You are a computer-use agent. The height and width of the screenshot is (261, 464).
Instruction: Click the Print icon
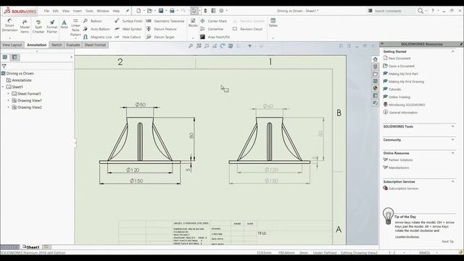tap(172, 11)
